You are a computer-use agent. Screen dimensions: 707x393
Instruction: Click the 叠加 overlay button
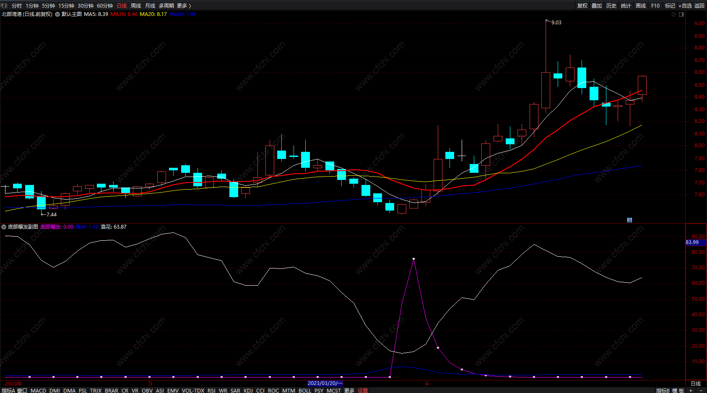tap(597, 6)
